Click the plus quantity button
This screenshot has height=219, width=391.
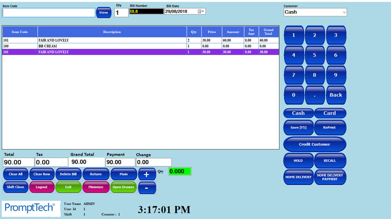[147, 174]
